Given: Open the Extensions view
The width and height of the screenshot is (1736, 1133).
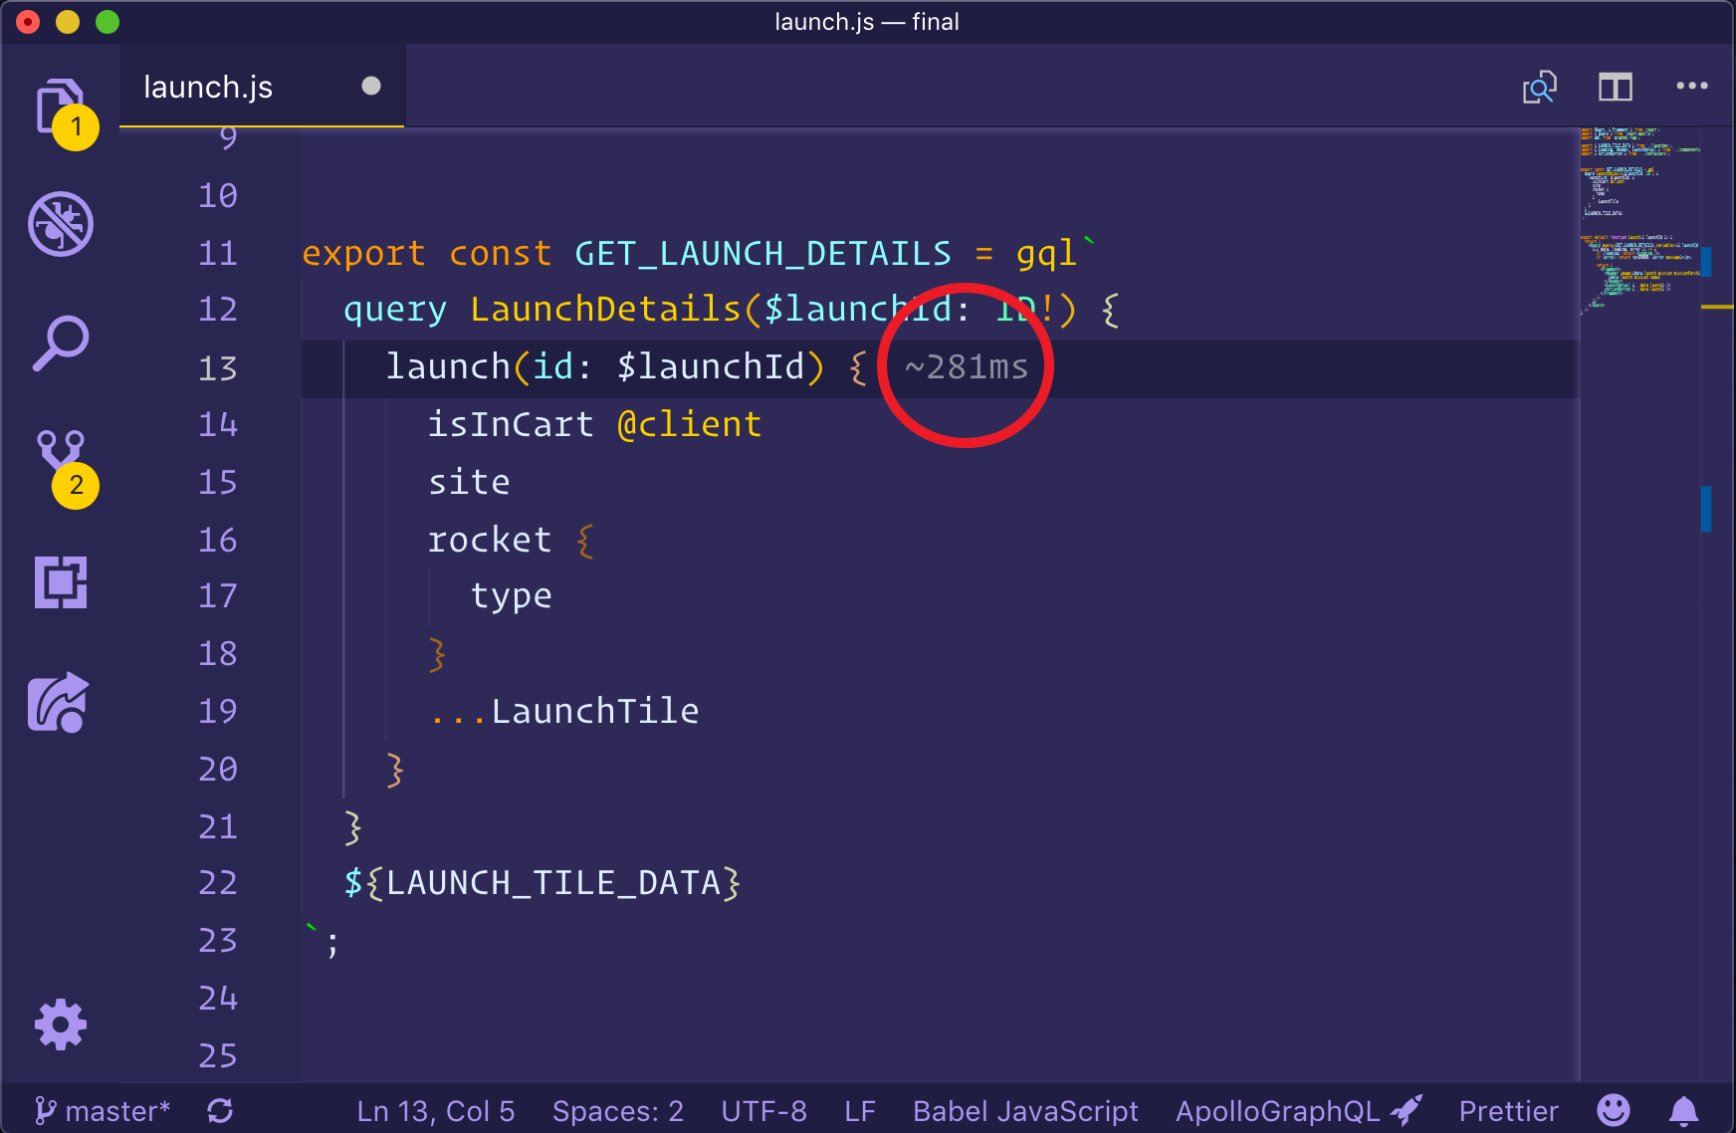Looking at the screenshot, I should pos(60,583).
